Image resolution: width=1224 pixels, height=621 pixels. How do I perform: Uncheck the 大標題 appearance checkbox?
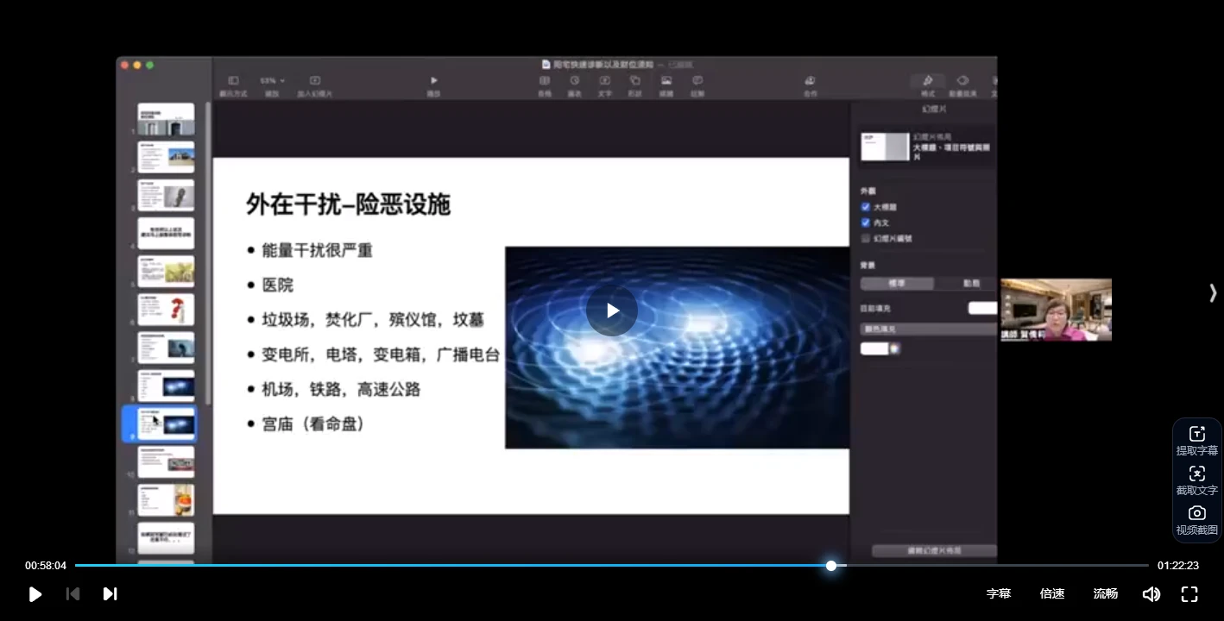click(865, 206)
